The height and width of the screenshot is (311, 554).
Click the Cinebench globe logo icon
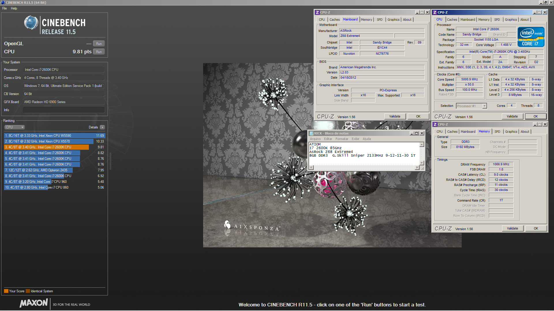pos(31,23)
